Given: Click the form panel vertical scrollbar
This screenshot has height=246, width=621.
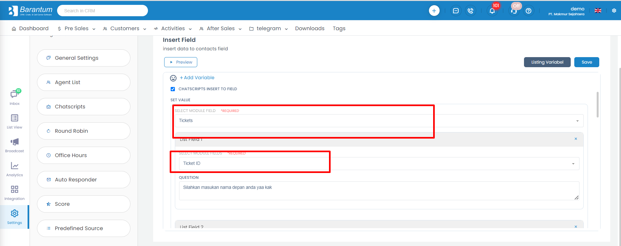Looking at the screenshot, I should 598,105.
